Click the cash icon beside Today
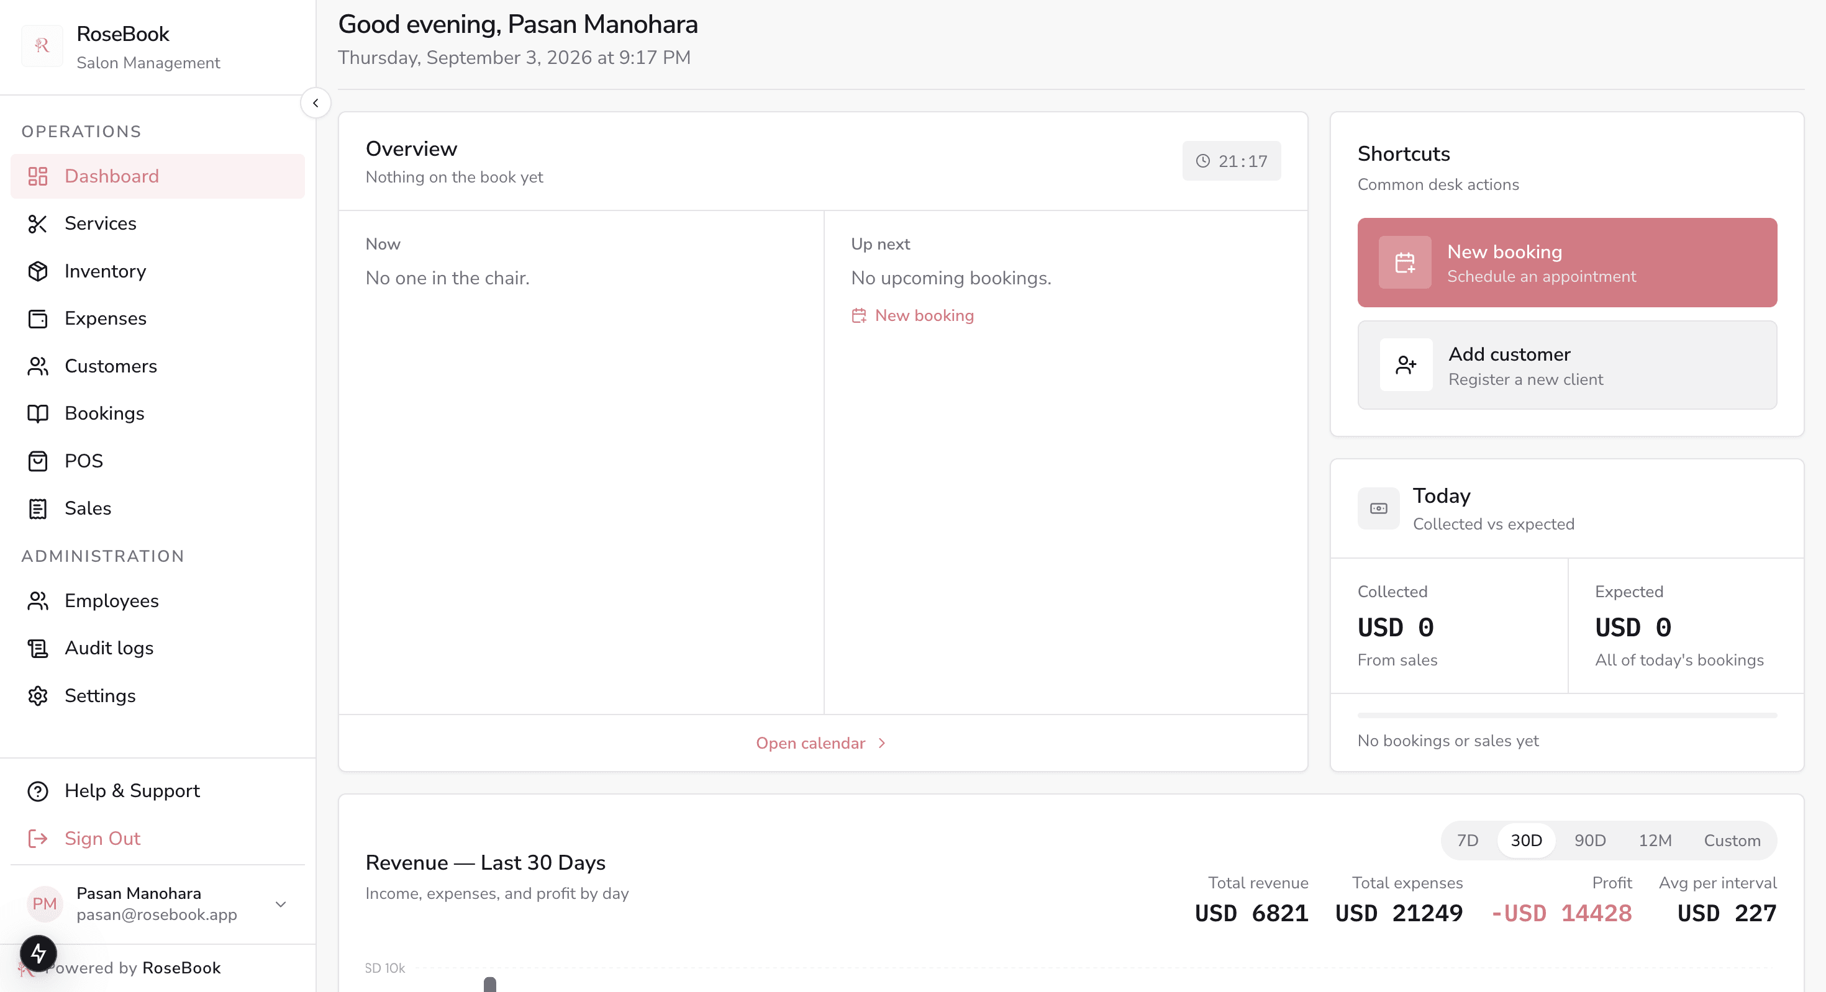This screenshot has height=992, width=1826. click(1378, 508)
